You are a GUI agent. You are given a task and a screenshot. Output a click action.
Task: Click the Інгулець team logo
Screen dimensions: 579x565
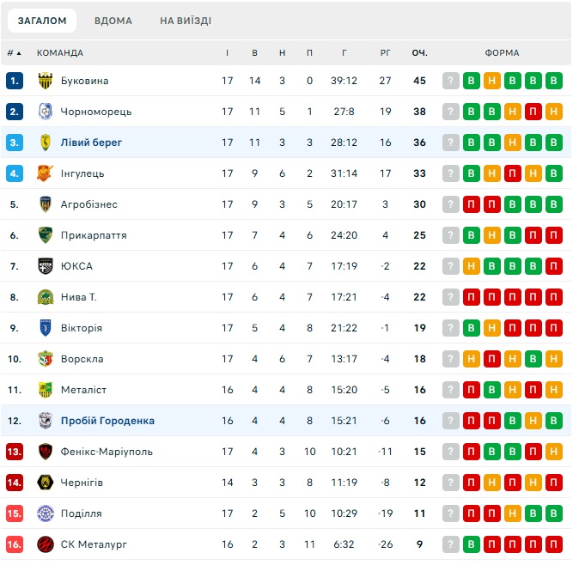pyautogui.click(x=46, y=173)
